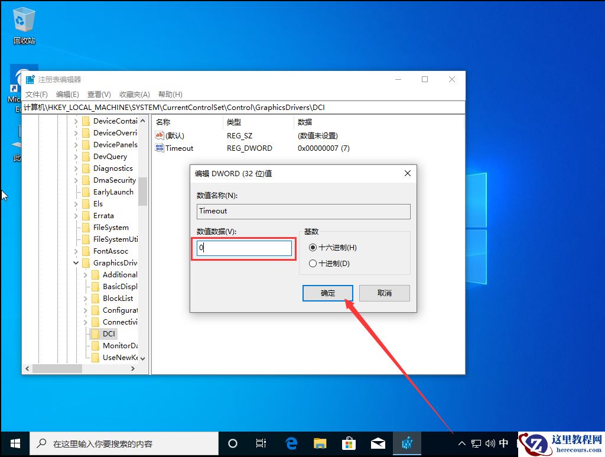This screenshot has height=457, width=605.
Task: Select the 十六进制 (hexadecimal) base option
Action: coord(313,248)
